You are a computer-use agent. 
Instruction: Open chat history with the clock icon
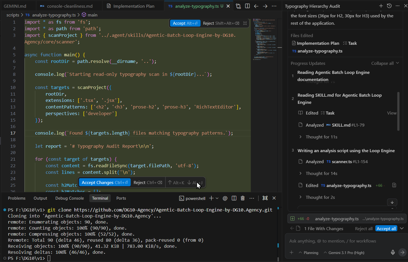(x=389, y=6)
